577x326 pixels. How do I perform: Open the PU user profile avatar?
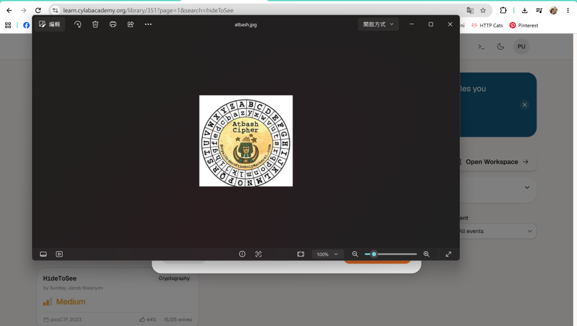coord(521,47)
